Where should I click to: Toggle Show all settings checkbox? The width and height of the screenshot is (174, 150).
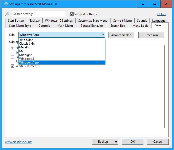coord(72,14)
